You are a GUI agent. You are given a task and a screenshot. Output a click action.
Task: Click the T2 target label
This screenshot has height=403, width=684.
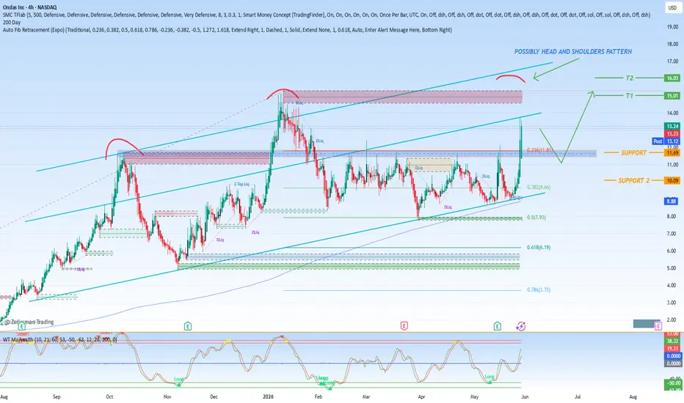click(629, 78)
